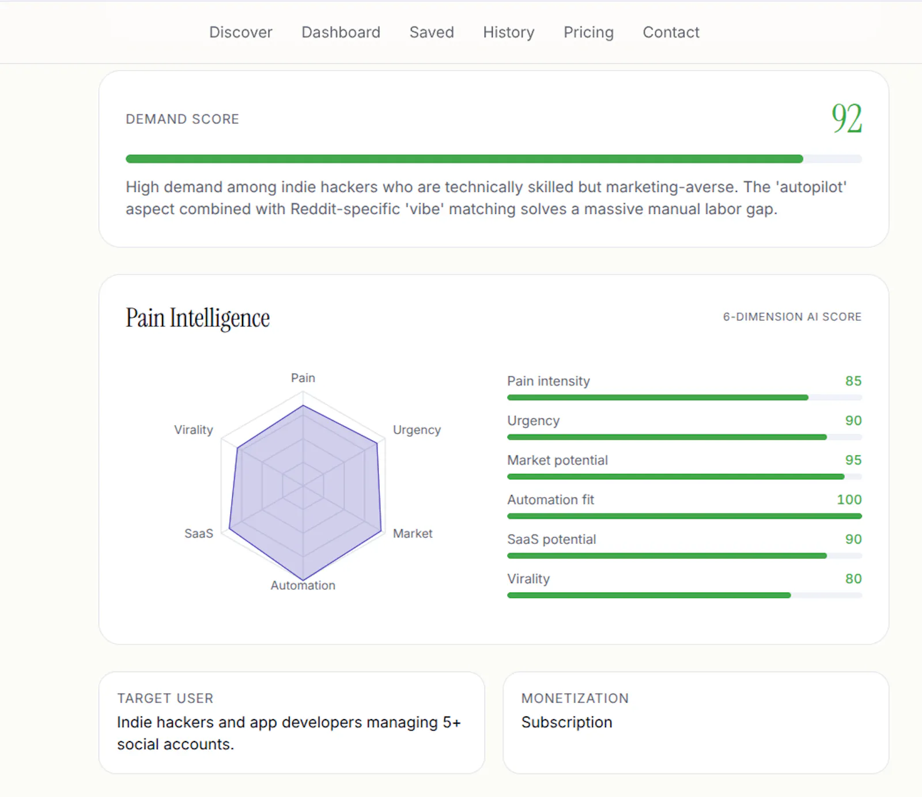
Task: Click the SaaS label on radar chart
Action: pos(199,534)
